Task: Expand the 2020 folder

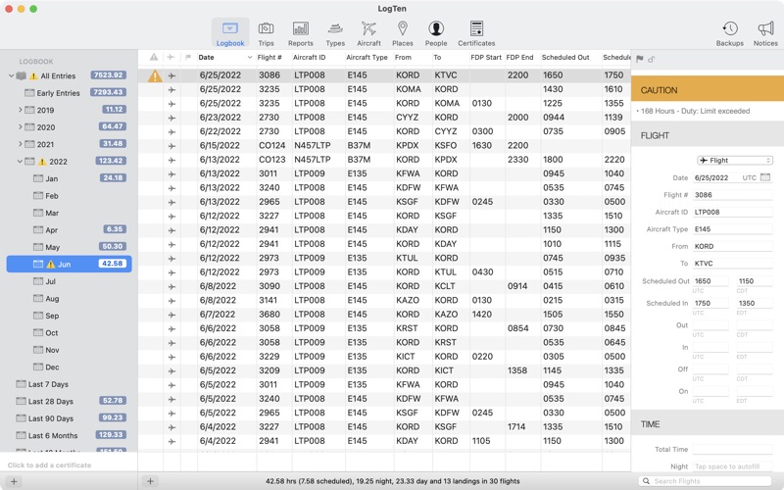Action: coord(20,126)
